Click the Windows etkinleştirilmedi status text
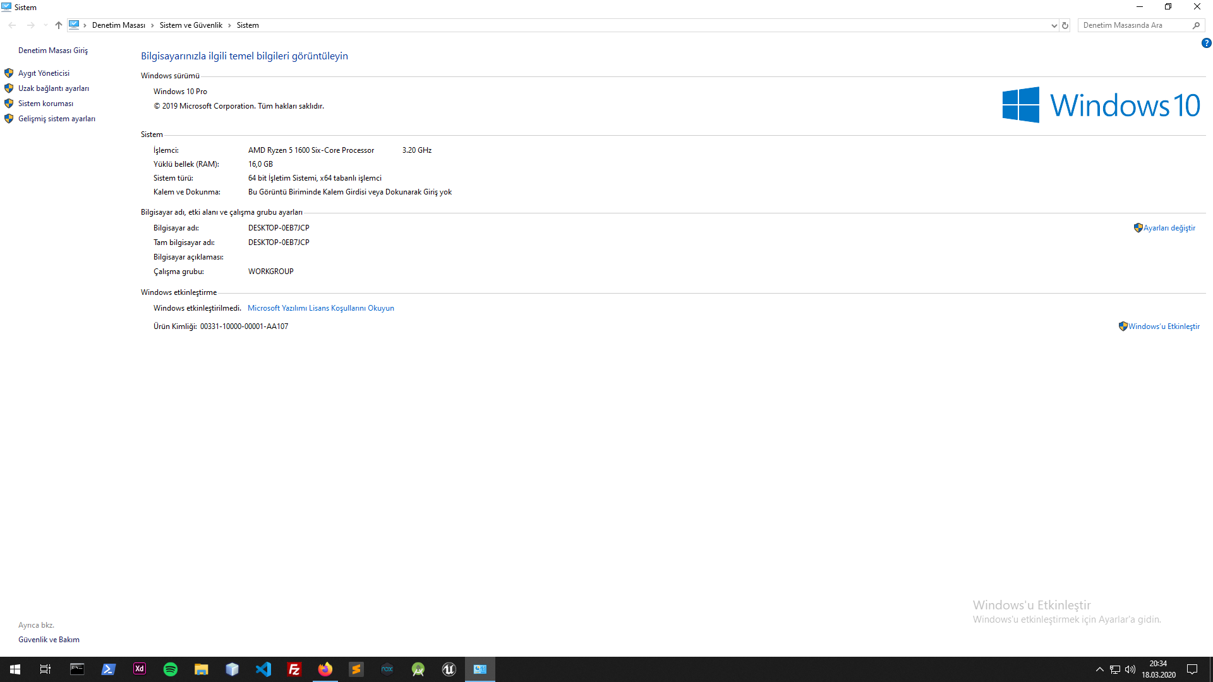Image resolution: width=1213 pixels, height=682 pixels. pyautogui.click(x=197, y=308)
